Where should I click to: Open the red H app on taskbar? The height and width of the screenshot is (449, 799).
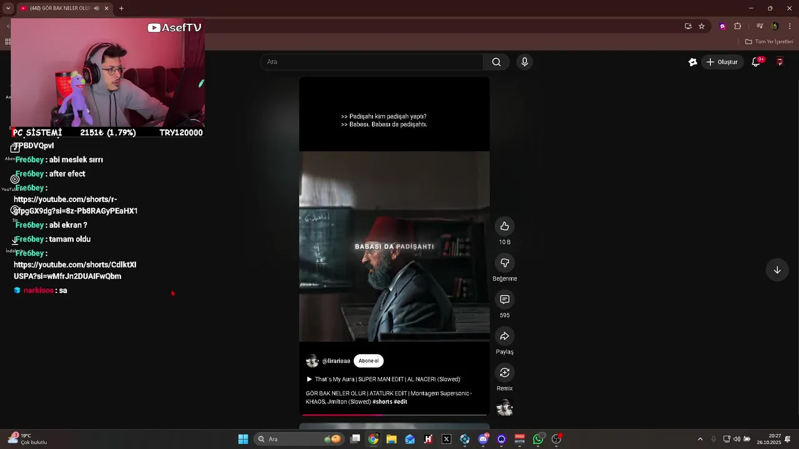(428, 439)
